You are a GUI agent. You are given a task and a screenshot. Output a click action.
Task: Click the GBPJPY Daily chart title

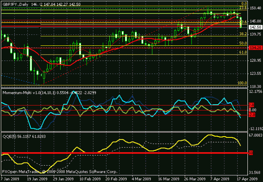(x=16, y=4)
